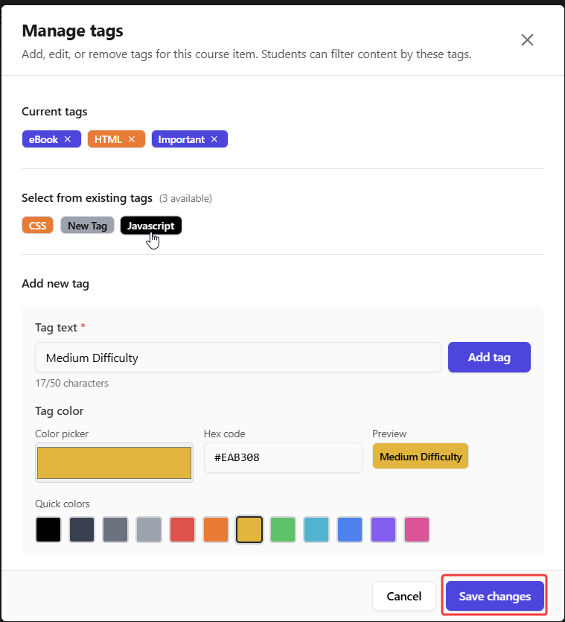Pick the pink quick color

click(417, 530)
